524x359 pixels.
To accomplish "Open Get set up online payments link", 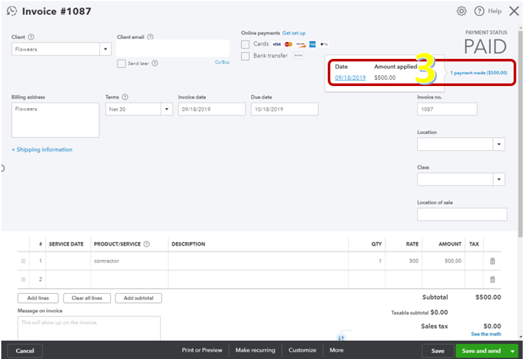I will coord(294,33).
